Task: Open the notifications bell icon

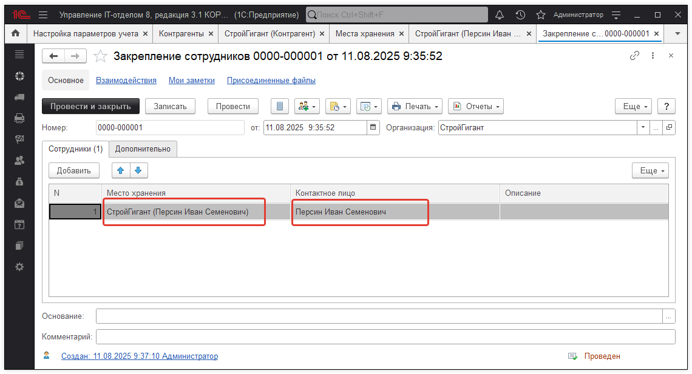Action: (500, 15)
